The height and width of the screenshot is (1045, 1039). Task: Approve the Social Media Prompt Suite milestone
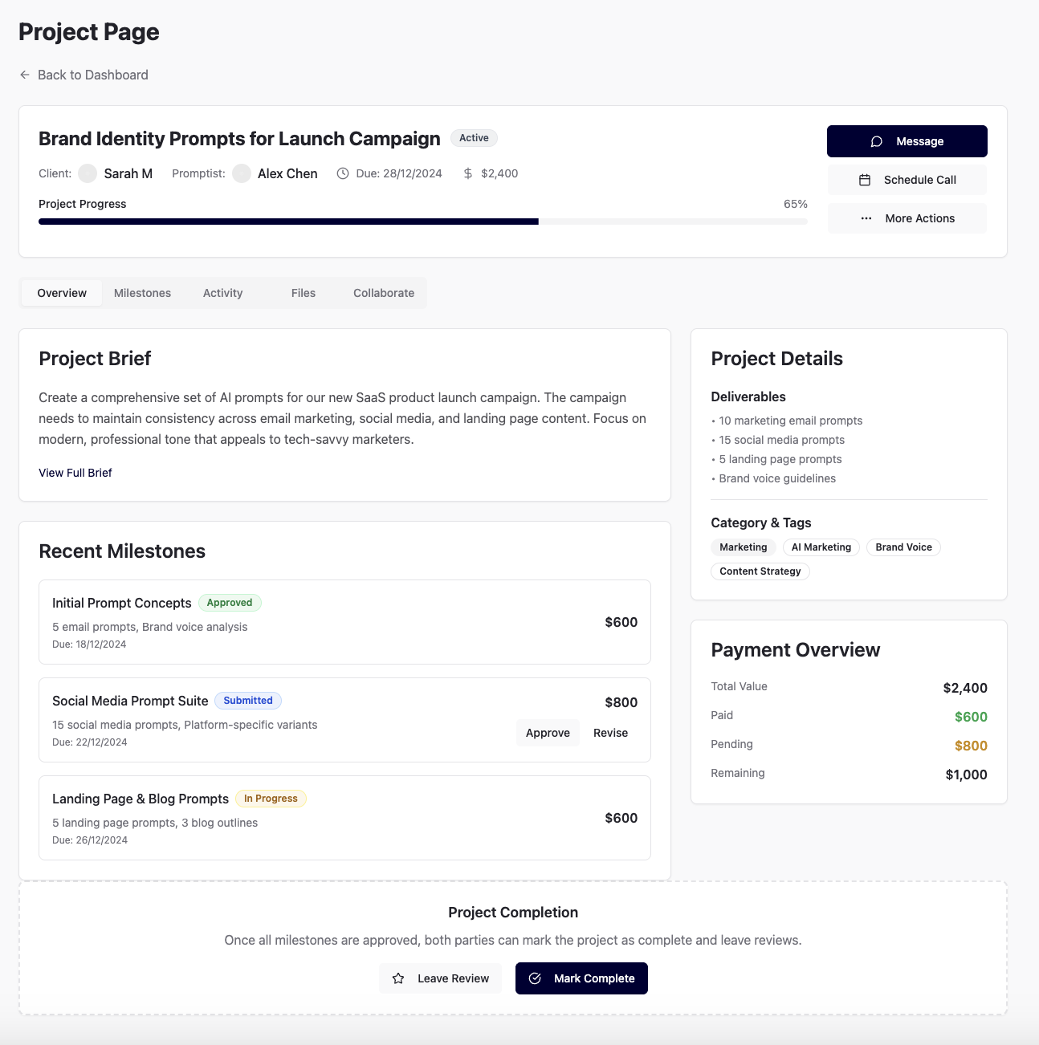pos(547,733)
